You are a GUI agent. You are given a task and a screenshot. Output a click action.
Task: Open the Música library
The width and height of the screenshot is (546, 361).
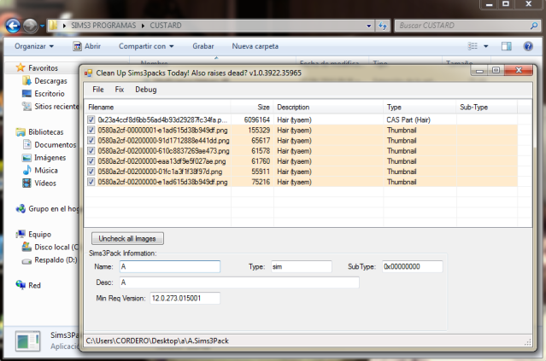coord(46,170)
